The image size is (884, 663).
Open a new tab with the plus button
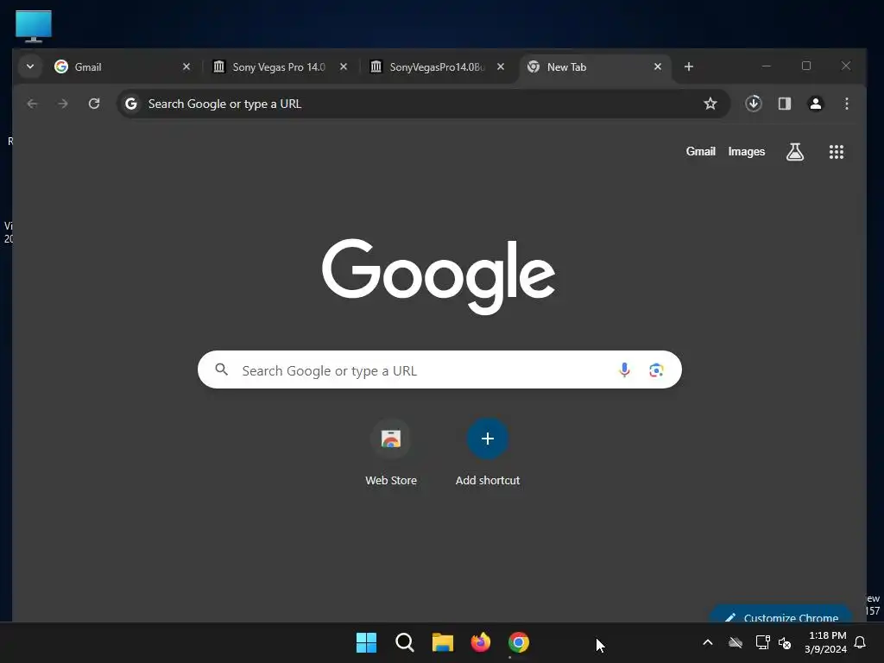click(688, 66)
